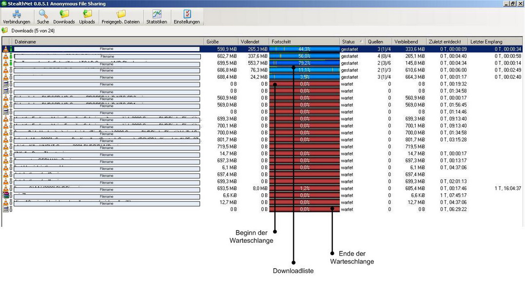Click the 79,2% progress bar

point(304,63)
